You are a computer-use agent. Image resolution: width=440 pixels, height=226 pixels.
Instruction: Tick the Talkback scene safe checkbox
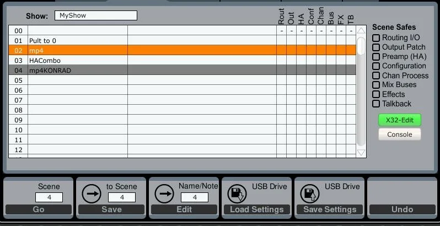click(375, 104)
